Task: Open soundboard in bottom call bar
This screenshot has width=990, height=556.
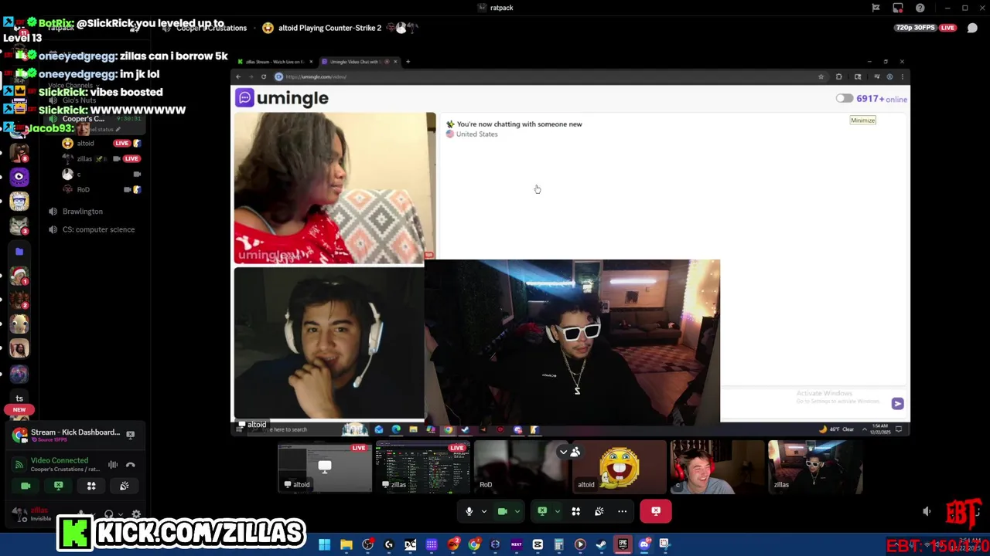Action: pyautogui.click(x=599, y=511)
